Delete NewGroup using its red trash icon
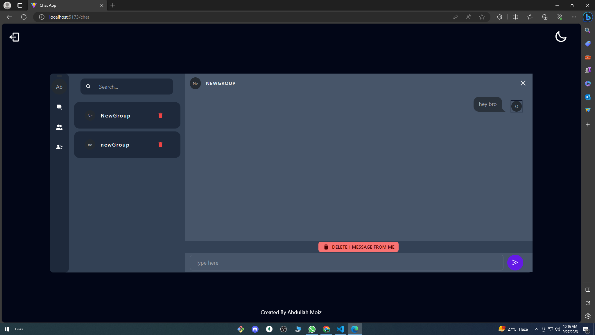 160,115
